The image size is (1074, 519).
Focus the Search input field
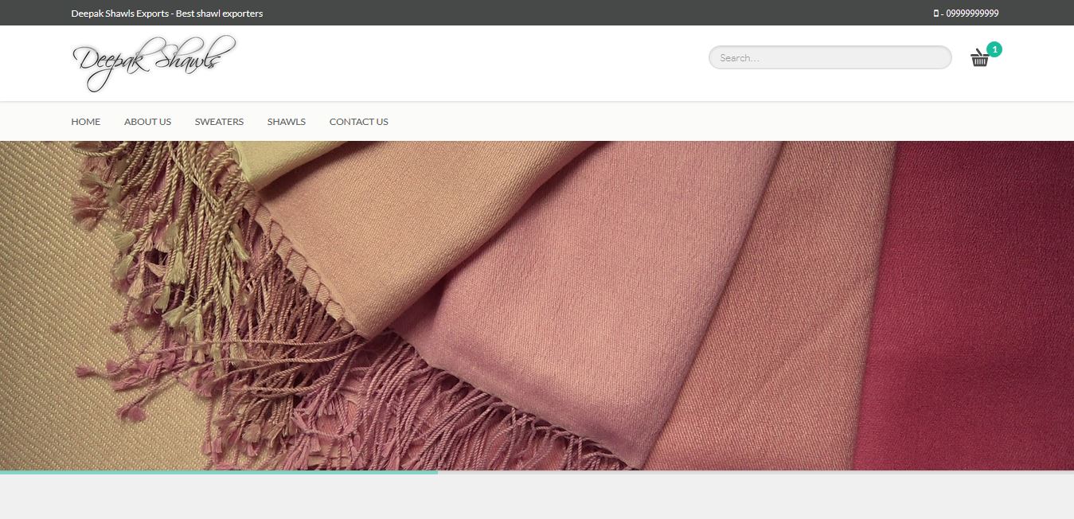coord(830,57)
